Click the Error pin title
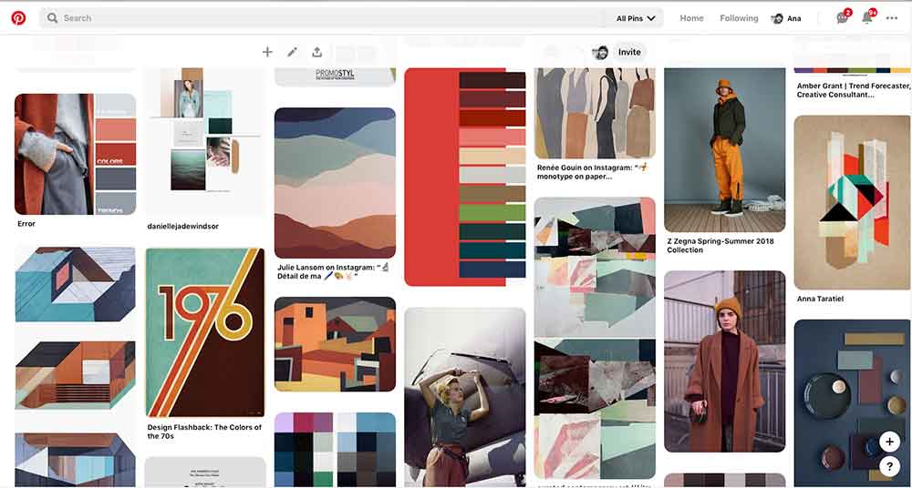The image size is (912, 488). [x=26, y=224]
